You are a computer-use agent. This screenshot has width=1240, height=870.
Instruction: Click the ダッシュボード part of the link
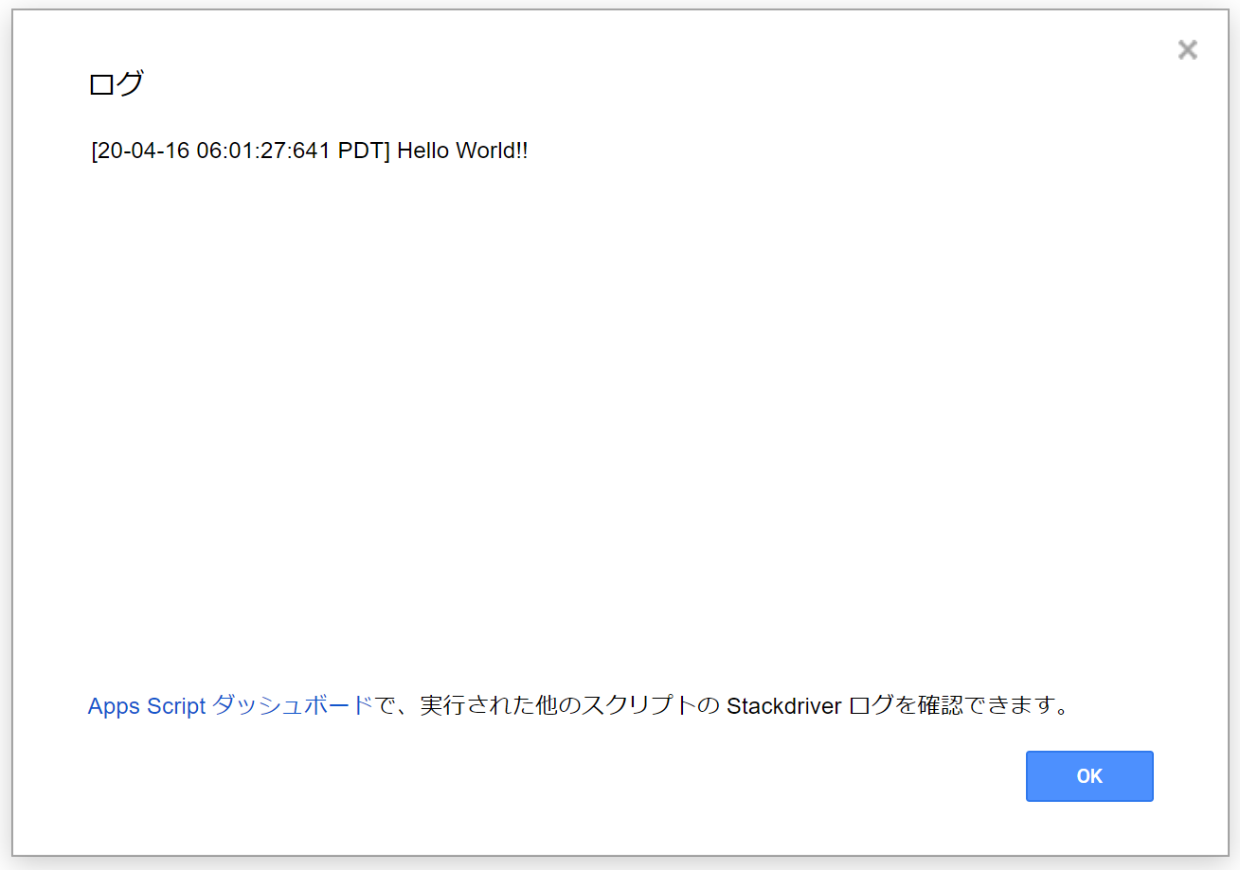pyautogui.click(x=293, y=706)
